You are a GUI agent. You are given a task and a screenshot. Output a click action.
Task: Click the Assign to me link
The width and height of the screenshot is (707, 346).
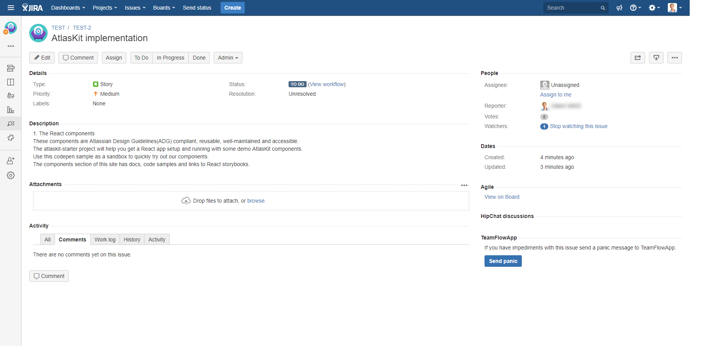click(x=556, y=95)
